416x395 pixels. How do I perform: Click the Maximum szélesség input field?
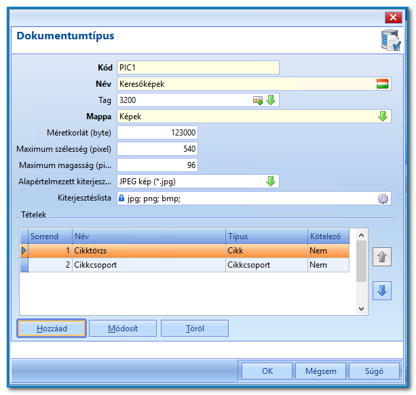(157, 149)
